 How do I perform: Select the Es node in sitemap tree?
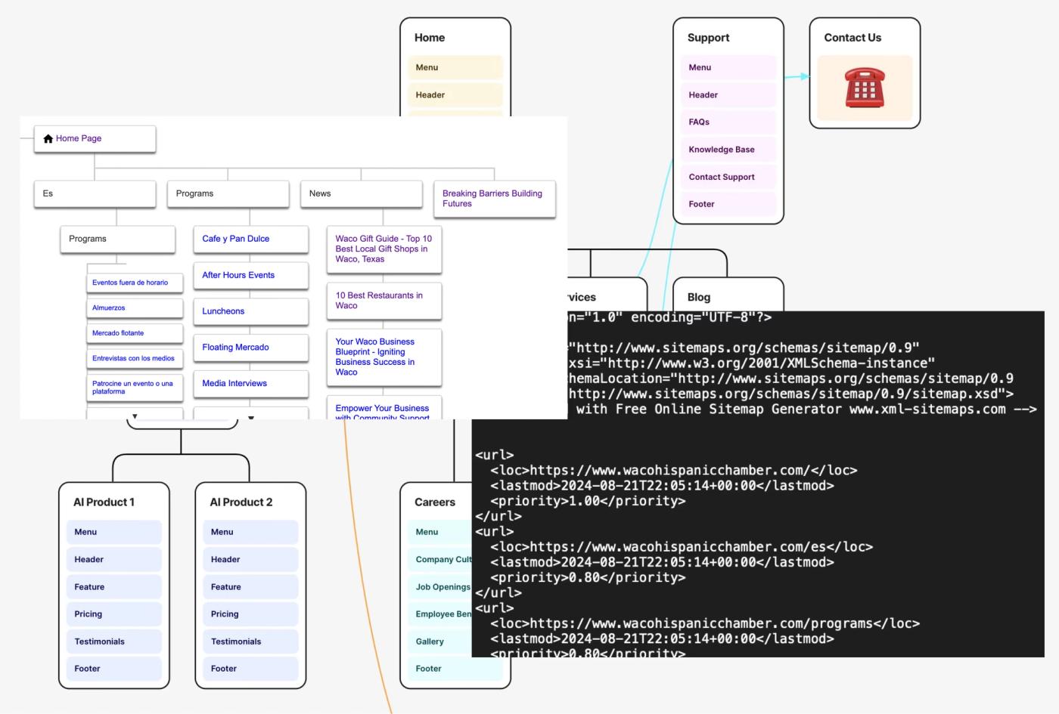pos(95,194)
